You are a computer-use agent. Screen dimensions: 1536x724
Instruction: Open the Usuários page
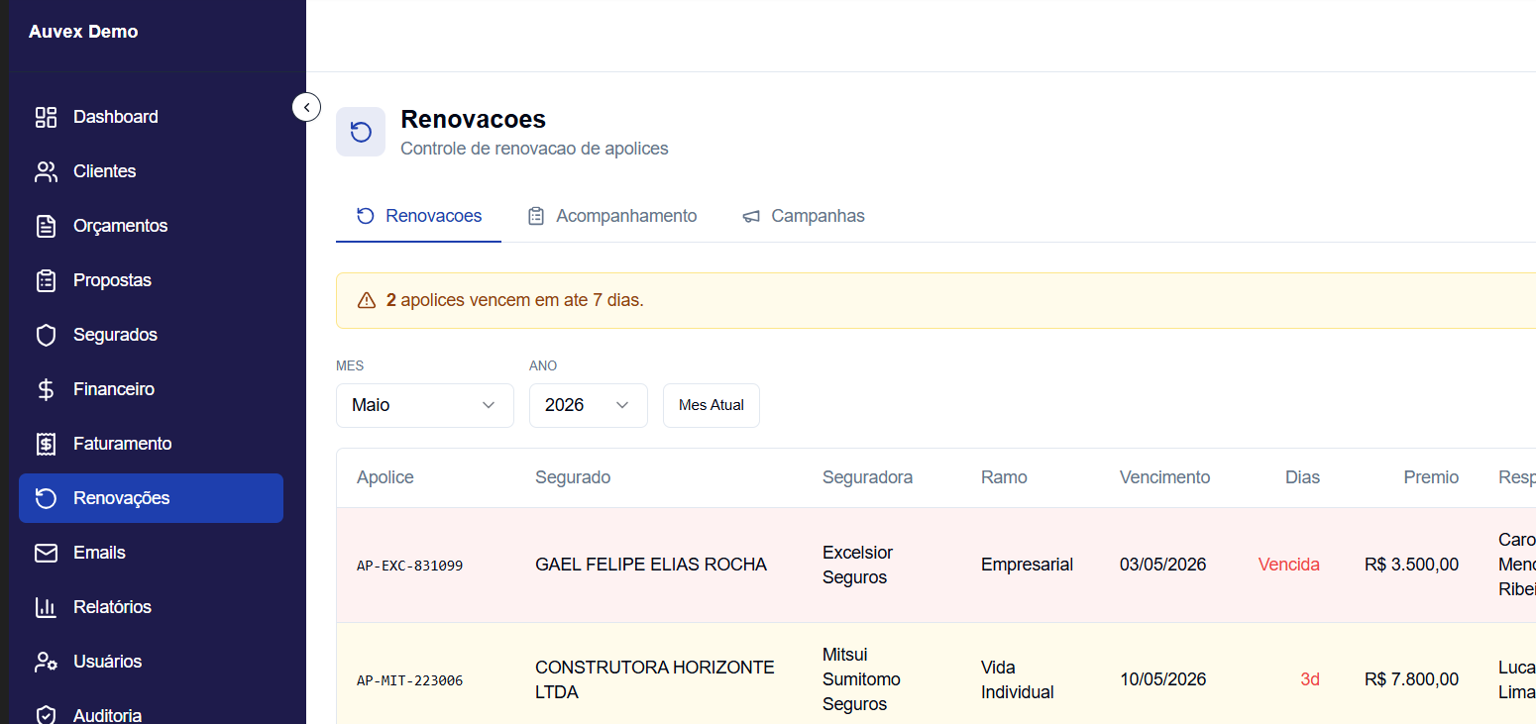tap(151, 662)
